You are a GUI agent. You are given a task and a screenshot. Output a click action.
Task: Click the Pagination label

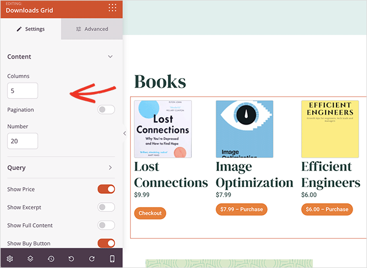pyautogui.click(x=21, y=110)
